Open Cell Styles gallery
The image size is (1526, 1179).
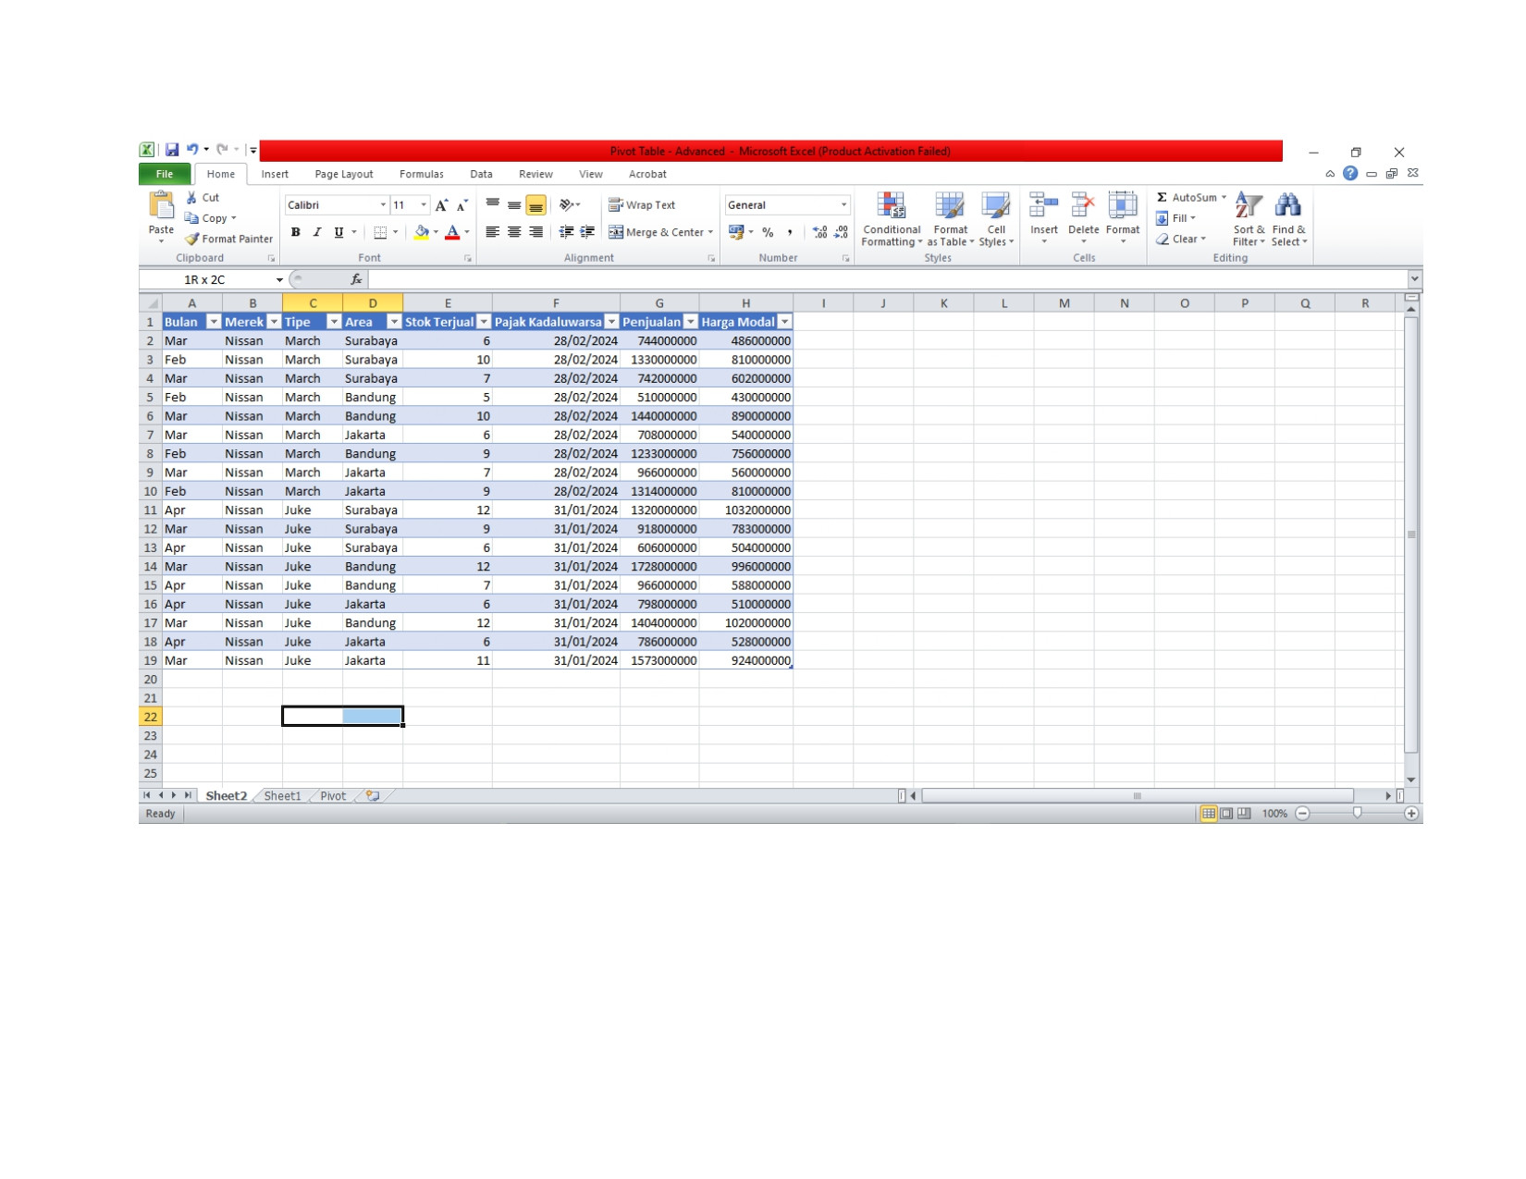[996, 220]
